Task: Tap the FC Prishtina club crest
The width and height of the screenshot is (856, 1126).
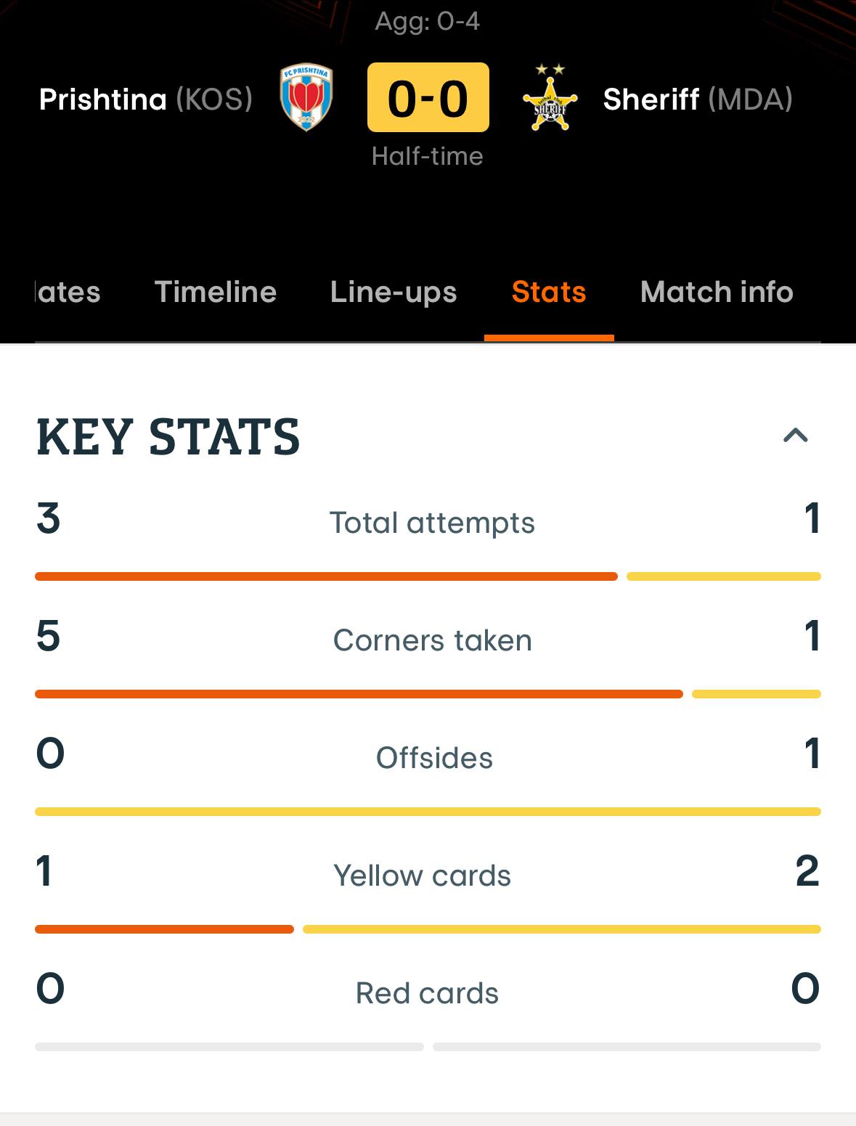Action: click(x=306, y=99)
